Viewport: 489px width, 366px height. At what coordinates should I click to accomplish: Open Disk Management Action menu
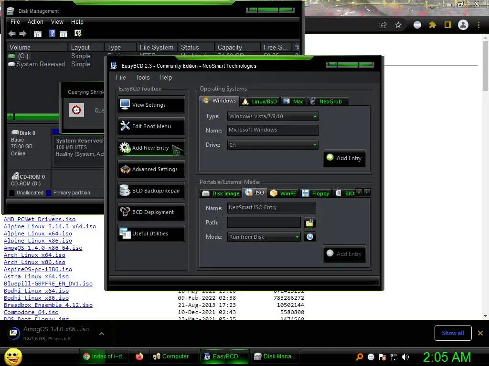[35, 22]
